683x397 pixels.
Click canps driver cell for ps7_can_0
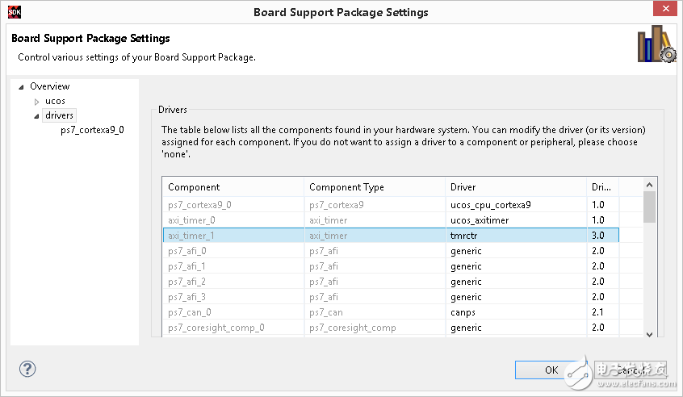pos(515,312)
